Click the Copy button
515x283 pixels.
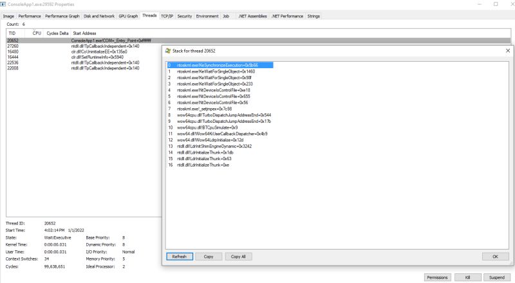click(209, 257)
